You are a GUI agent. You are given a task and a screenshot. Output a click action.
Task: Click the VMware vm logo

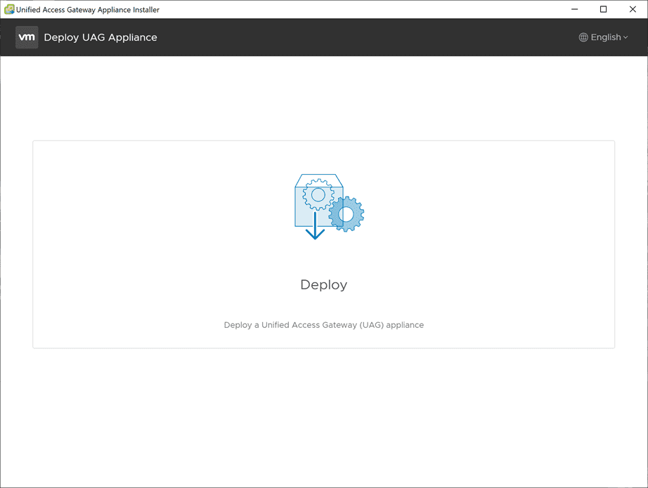tap(27, 37)
